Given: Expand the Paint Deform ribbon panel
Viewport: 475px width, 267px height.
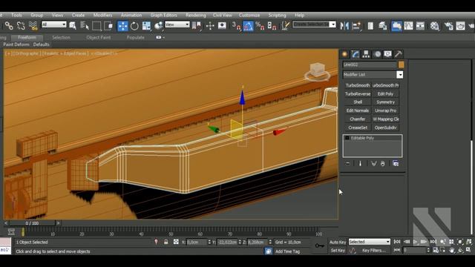Looking at the screenshot, I should point(16,44).
